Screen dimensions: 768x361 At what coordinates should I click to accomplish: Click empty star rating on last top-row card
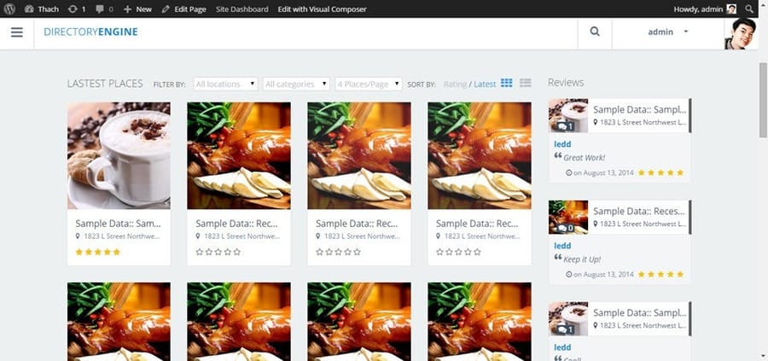(458, 252)
